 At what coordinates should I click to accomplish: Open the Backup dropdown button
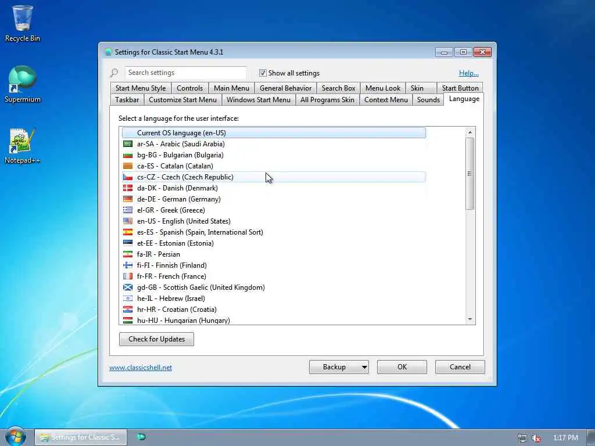339,367
